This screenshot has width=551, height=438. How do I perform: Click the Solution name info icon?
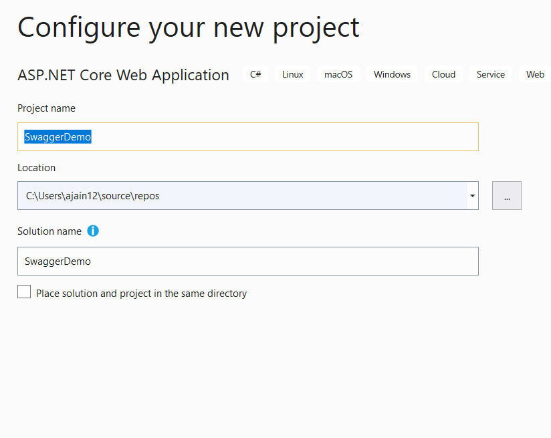(x=93, y=231)
